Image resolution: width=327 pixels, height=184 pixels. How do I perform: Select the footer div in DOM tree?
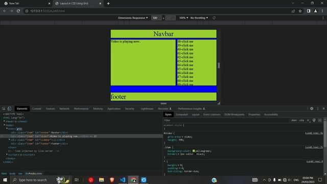point(39,144)
